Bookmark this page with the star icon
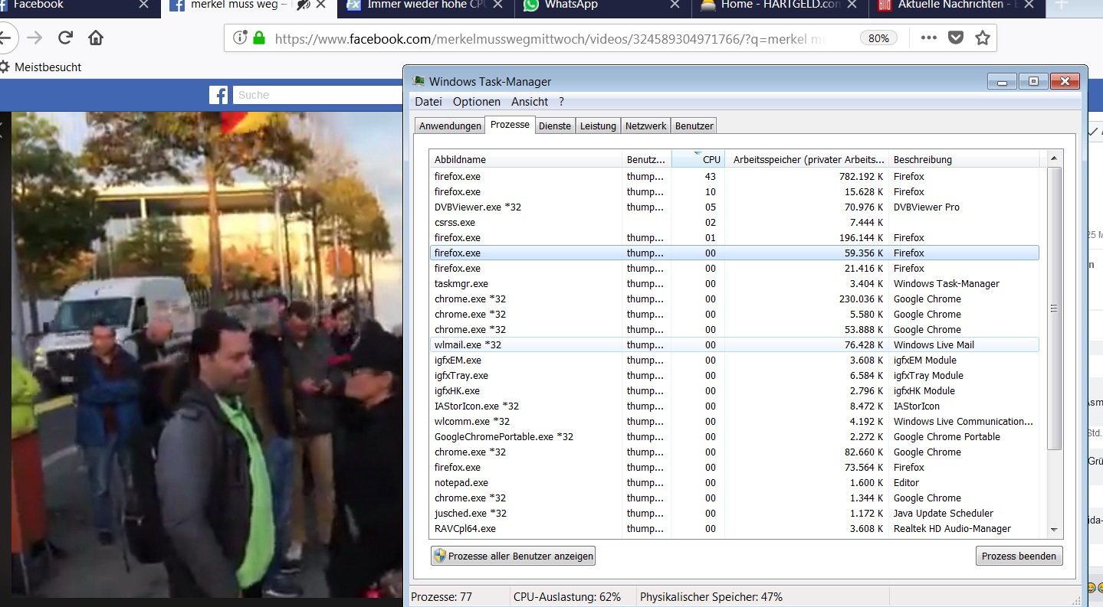This screenshot has height=607, width=1103. [x=983, y=38]
